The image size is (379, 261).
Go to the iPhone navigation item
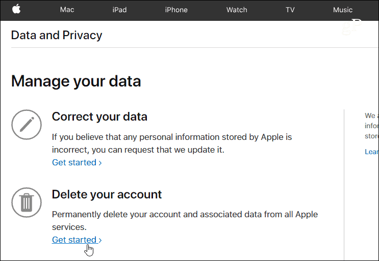coord(176,10)
